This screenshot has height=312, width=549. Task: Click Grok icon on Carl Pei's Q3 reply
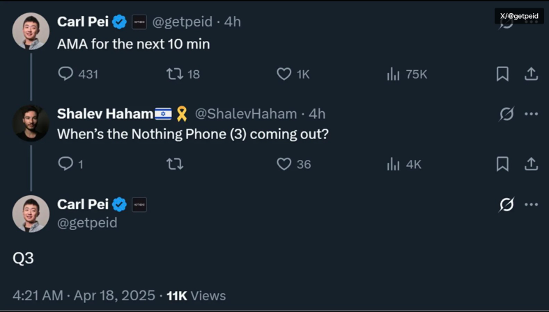(x=507, y=204)
